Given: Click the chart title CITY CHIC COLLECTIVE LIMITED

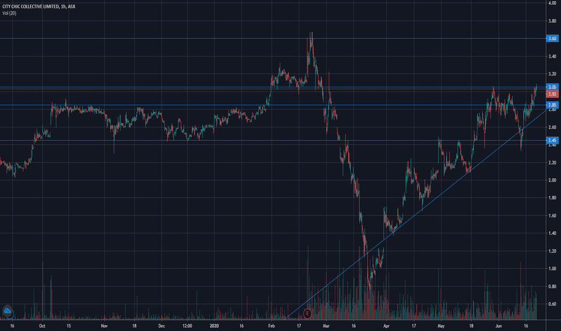Looking at the screenshot, I should coord(31,7).
